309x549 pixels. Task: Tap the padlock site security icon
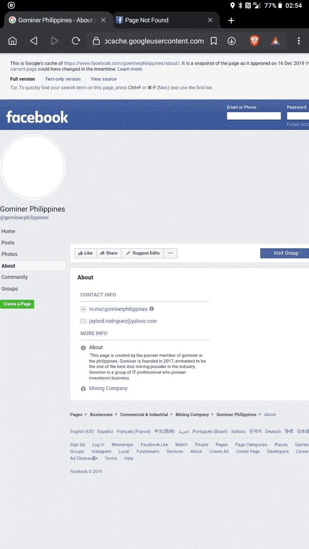[96, 41]
